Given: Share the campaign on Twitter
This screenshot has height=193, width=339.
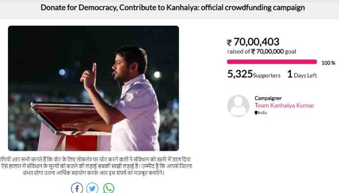Looking at the screenshot, I should click(x=92, y=188).
